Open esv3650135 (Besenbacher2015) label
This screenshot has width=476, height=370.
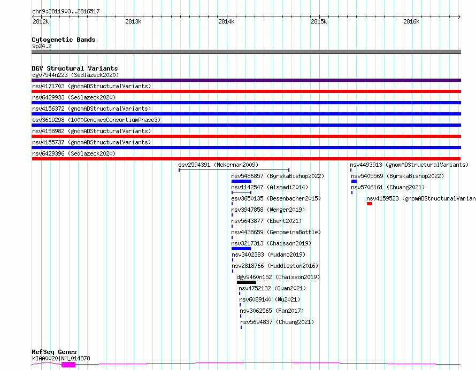(276, 198)
